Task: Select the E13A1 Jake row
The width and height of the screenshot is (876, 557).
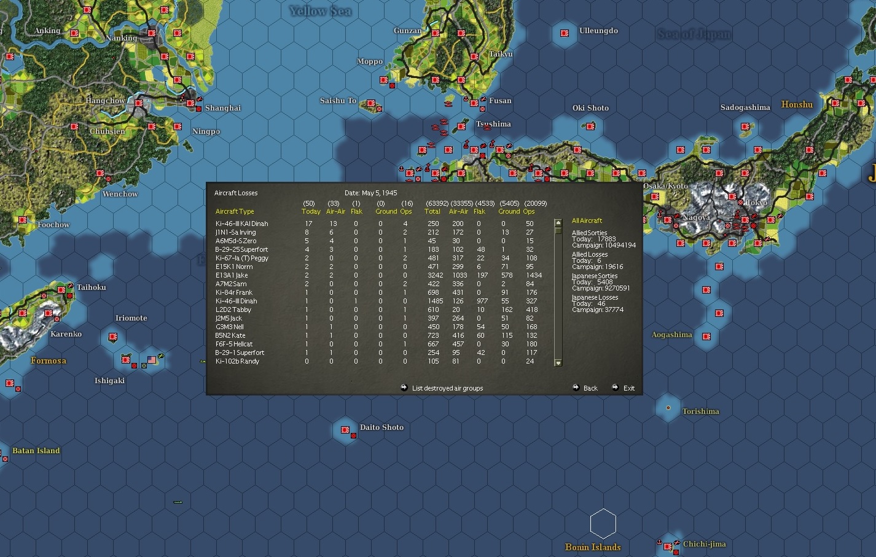Action: click(x=379, y=275)
